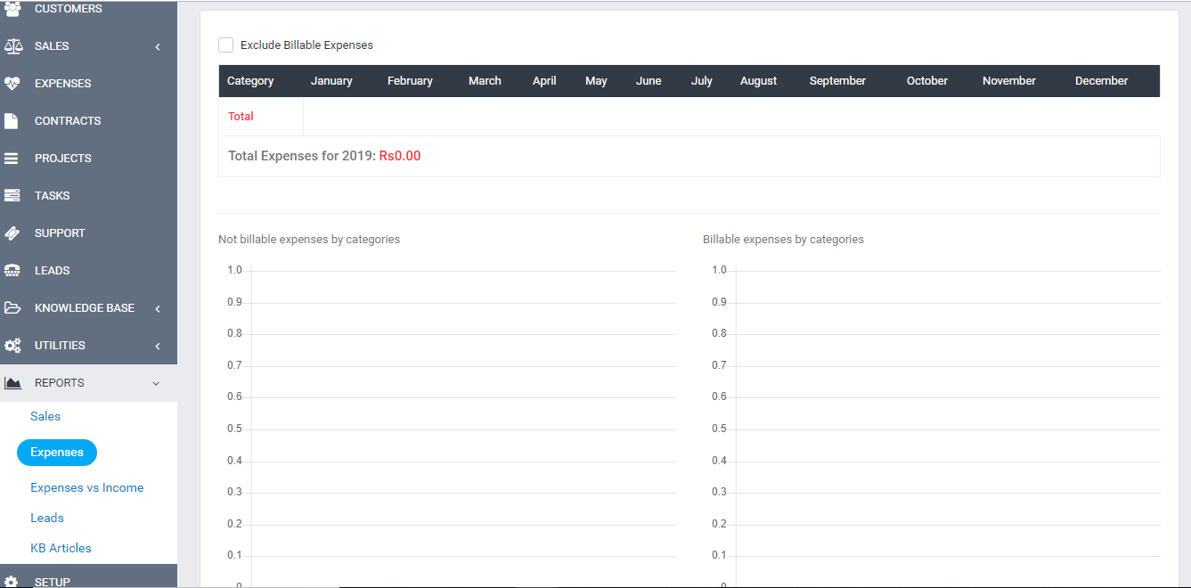Open the Expenses vs Income report
Image resolution: width=1191 pixels, height=588 pixels.
point(87,487)
